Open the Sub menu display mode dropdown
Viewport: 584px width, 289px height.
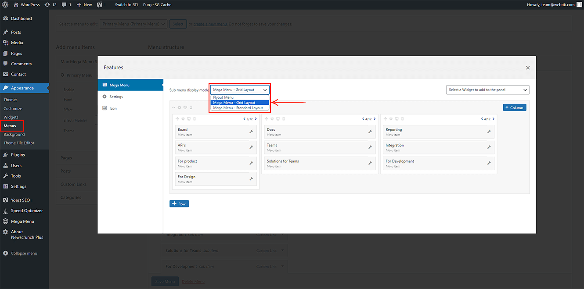(240, 90)
